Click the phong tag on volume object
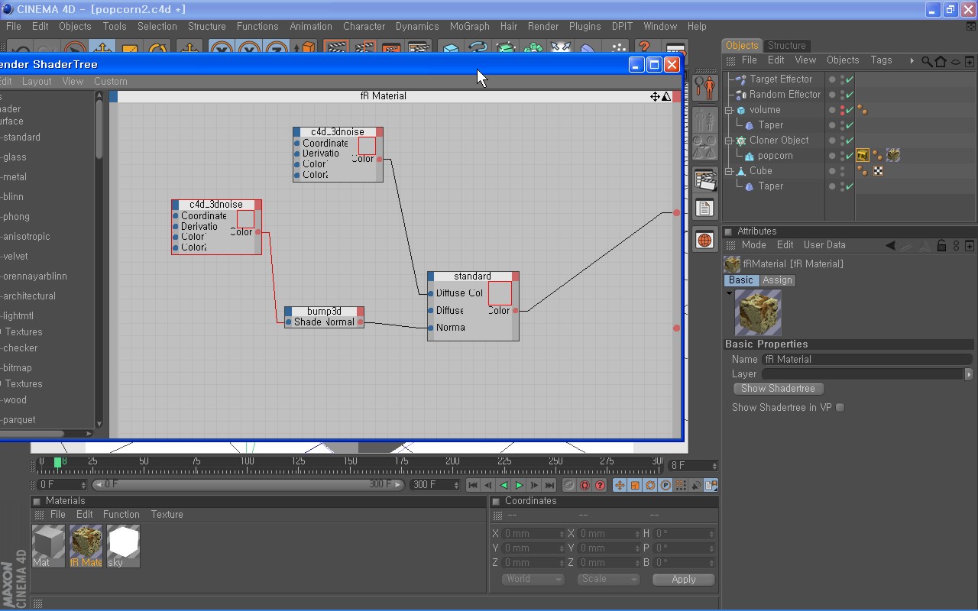This screenshot has height=611, width=978. point(862,110)
